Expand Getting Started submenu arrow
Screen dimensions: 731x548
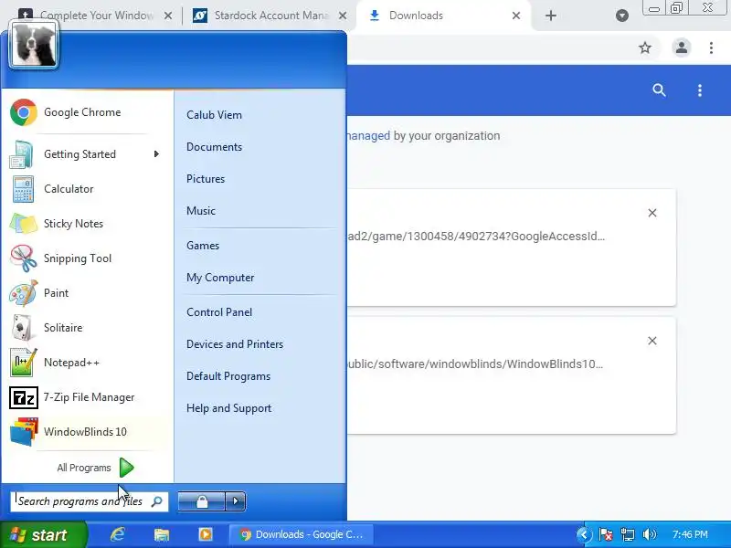tap(156, 154)
